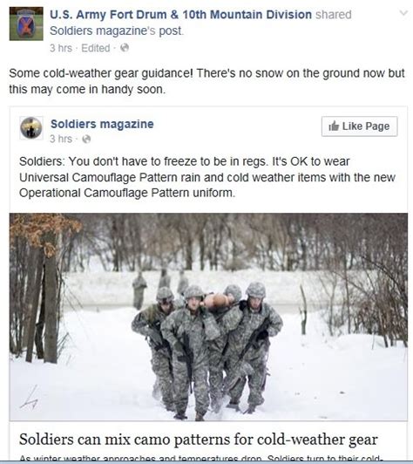Open the soldiers in snow photo
The height and width of the screenshot is (464, 413).
[x=208, y=317]
